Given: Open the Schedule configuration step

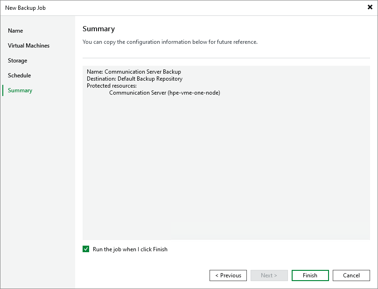Looking at the screenshot, I should point(19,75).
